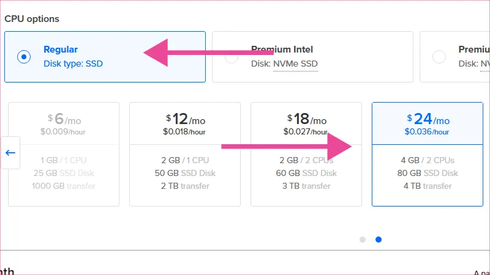Click the 4 GB / 2 CPUs spec
Viewport: 490px width, 275px height.
pos(428,161)
